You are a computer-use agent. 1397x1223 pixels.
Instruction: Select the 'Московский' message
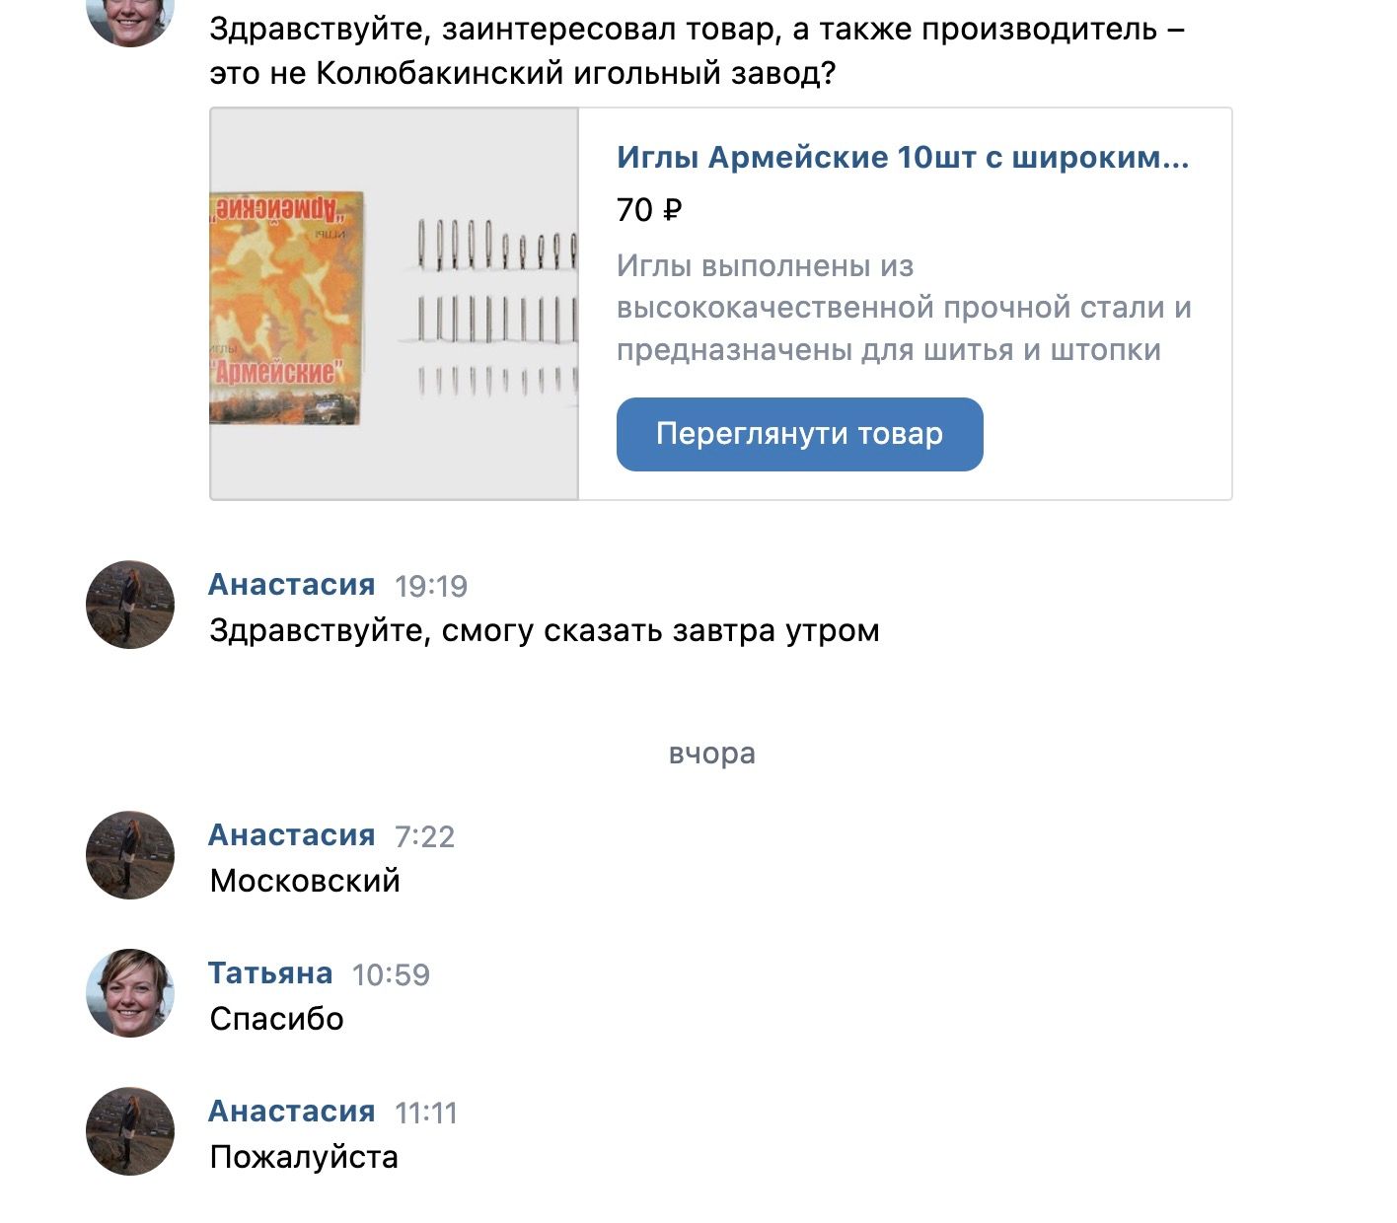(x=305, y=881)
